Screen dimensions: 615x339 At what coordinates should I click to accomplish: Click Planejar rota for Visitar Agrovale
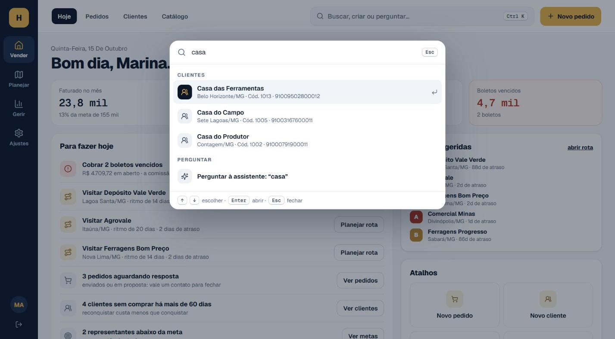click(x=359, y=225)
